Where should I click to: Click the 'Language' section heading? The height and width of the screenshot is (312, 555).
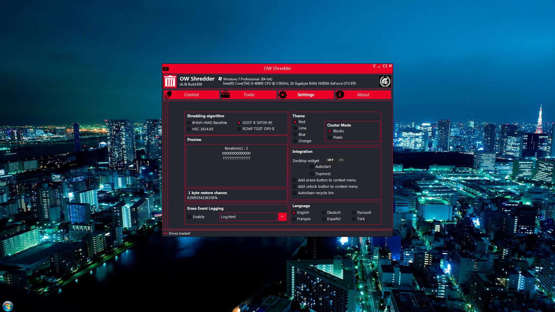[x=301, y=206]
